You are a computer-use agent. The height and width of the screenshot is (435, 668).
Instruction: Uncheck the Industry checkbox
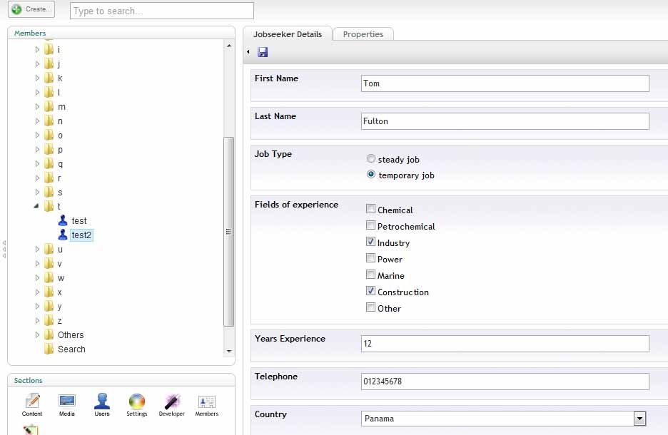pos(370,242)
